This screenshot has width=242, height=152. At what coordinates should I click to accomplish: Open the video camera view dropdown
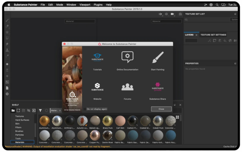pyautogui.click(x=173, y=14)
